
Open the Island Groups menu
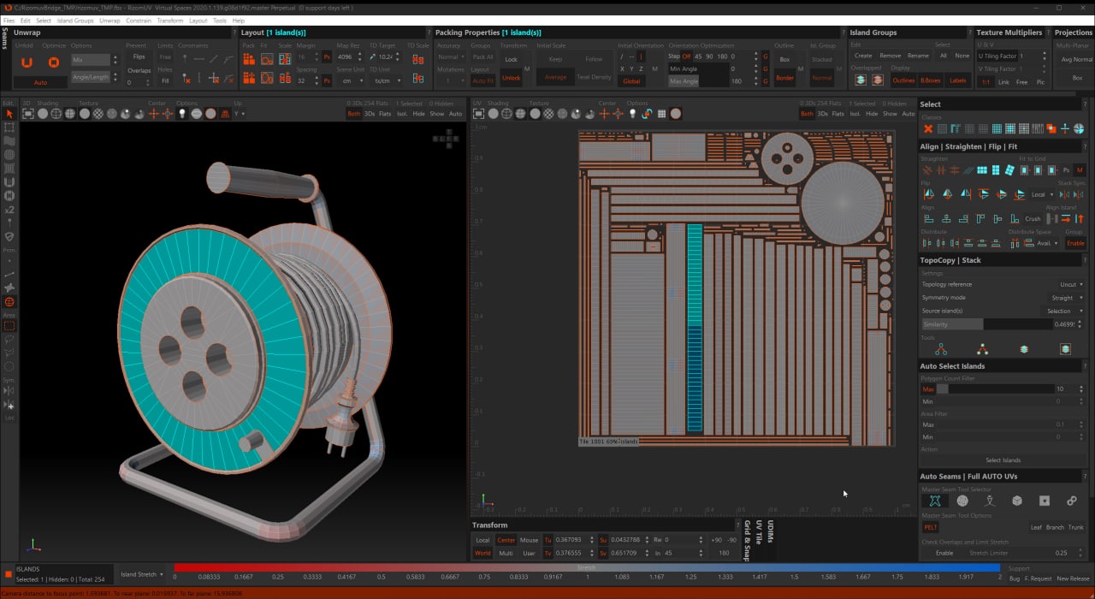coord(75,21)
